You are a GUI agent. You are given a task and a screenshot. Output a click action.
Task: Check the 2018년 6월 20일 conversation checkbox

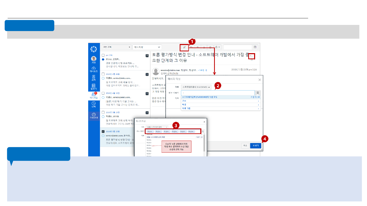click(103, 74)
